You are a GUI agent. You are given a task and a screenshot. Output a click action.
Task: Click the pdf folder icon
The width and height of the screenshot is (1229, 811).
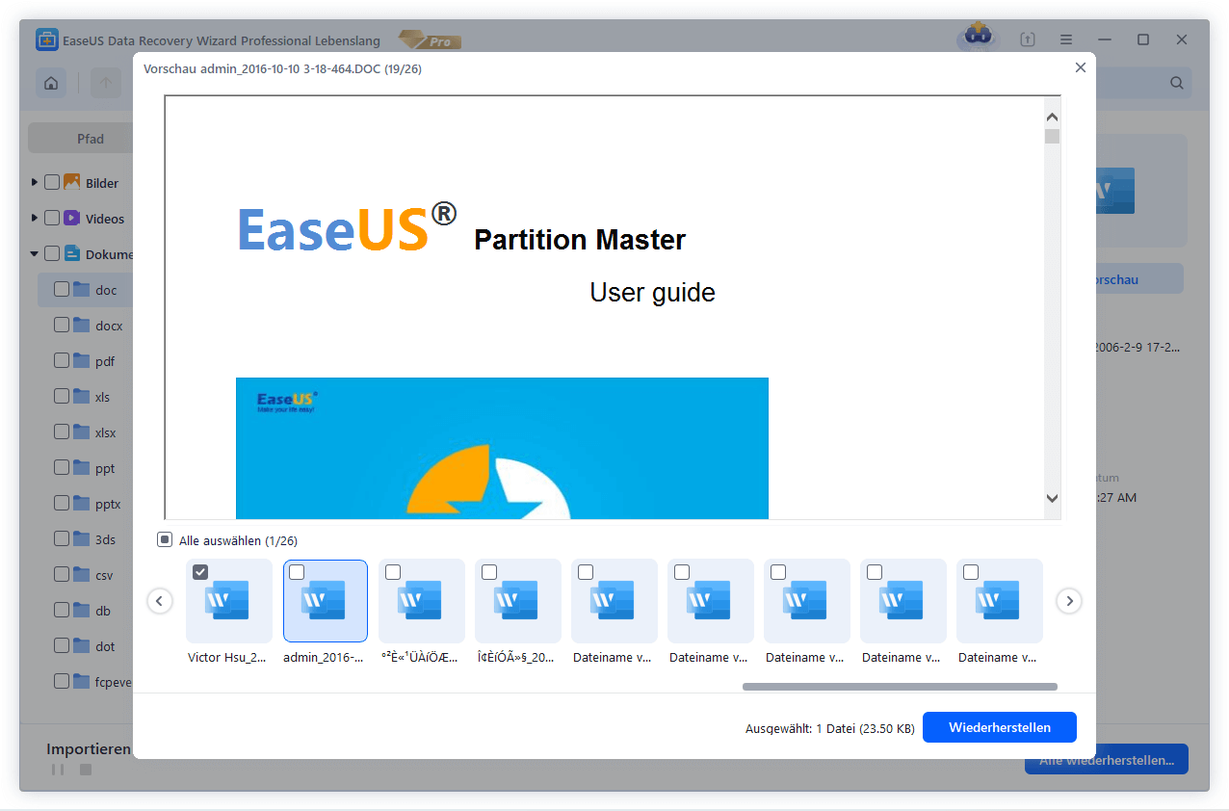[x=82, y=360]
